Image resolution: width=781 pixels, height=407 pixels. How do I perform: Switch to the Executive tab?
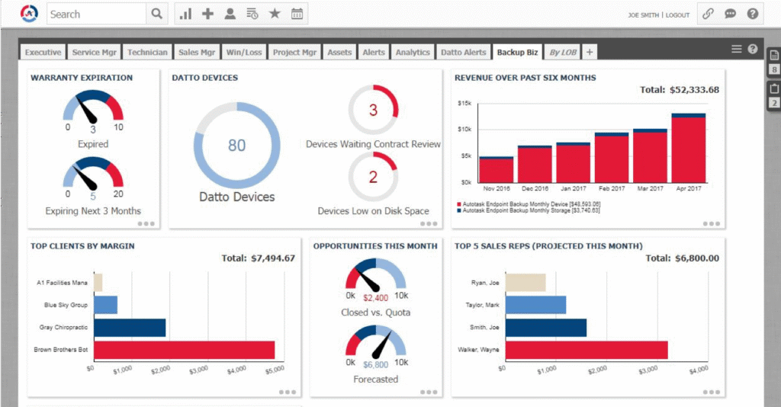(43, 53)
